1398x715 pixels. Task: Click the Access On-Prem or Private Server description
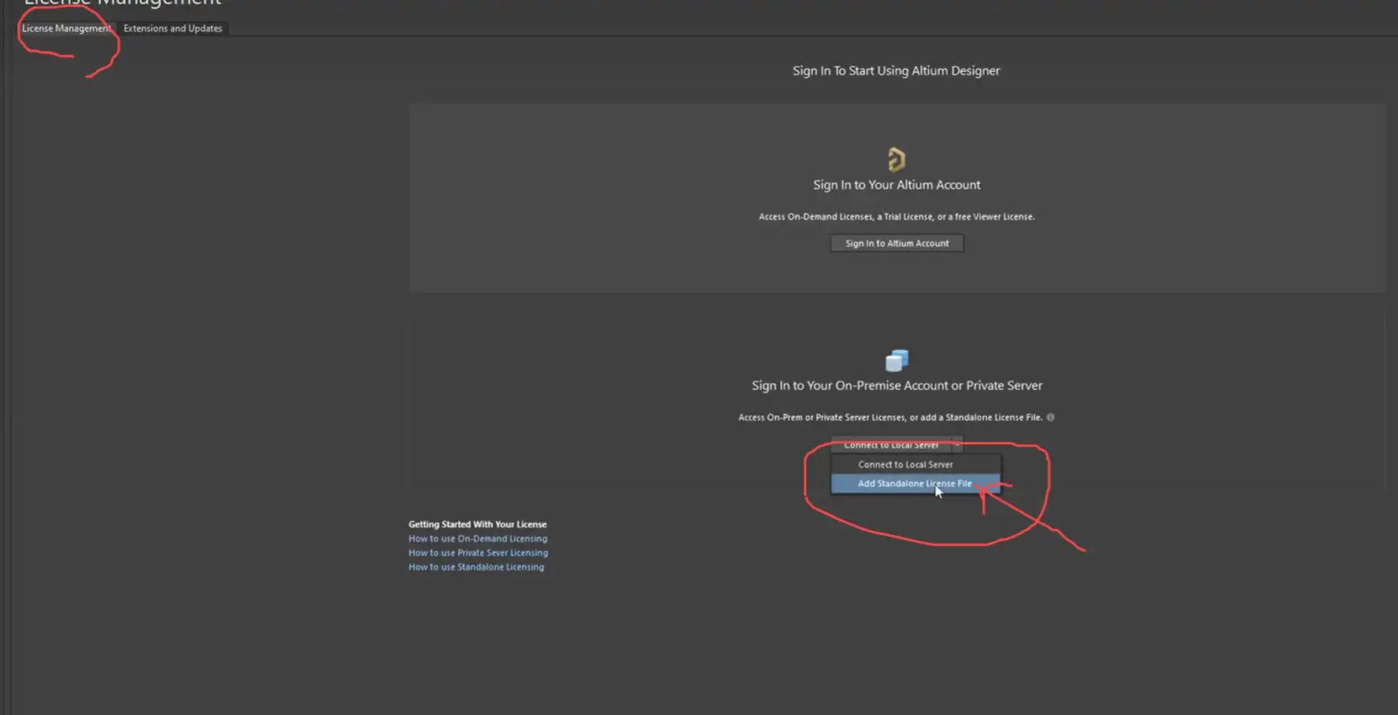889,418
